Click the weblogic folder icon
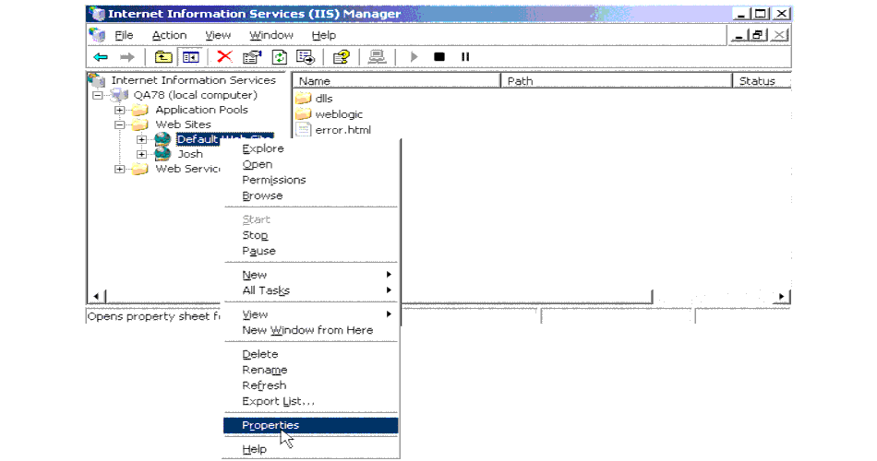 [303, 114]
